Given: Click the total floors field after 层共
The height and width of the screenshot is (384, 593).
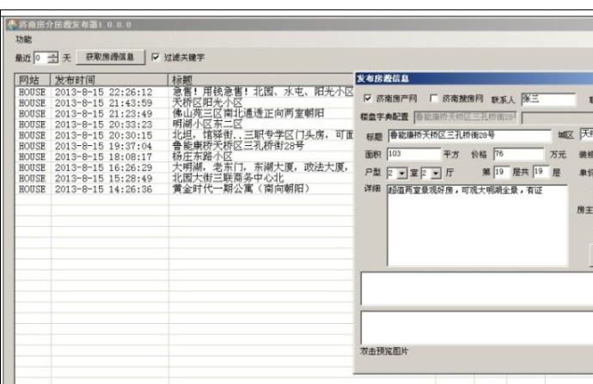Looking at the screenshot, I should 541,173.
